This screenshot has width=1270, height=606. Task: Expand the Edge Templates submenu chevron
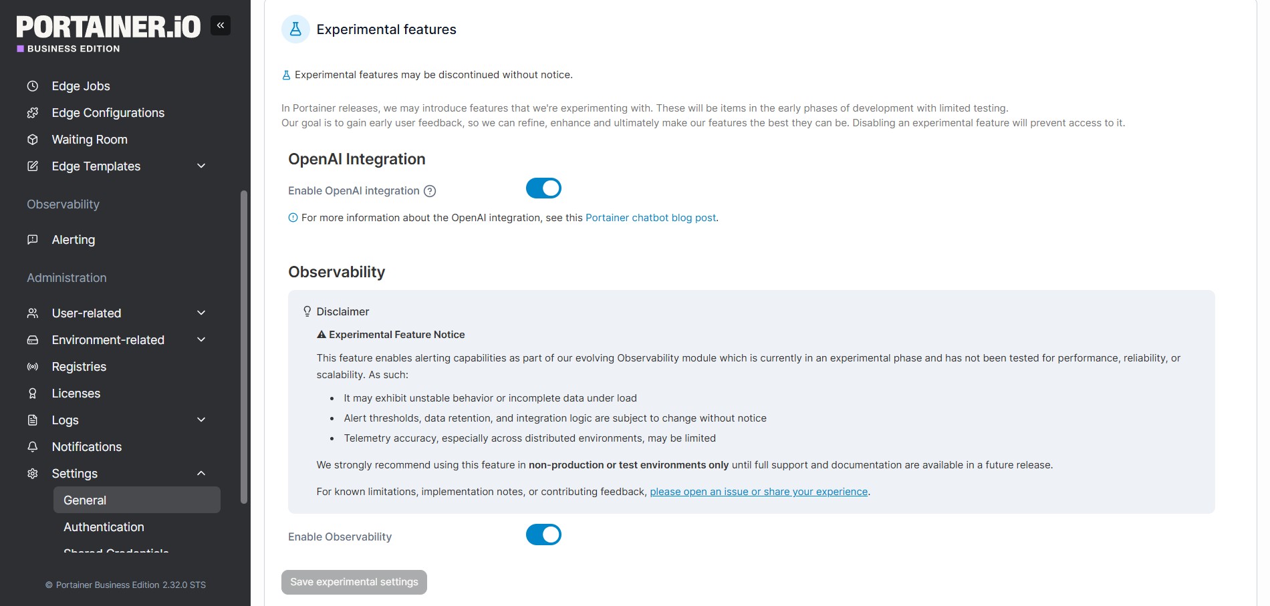click(x=201, y=166)
